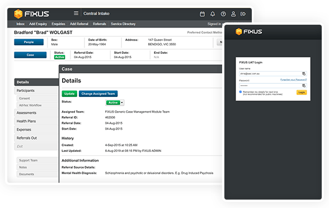Click patient name Bradford "Brad" WOLGAST
This screenshot has height=208, width=329.
[43, 33]
